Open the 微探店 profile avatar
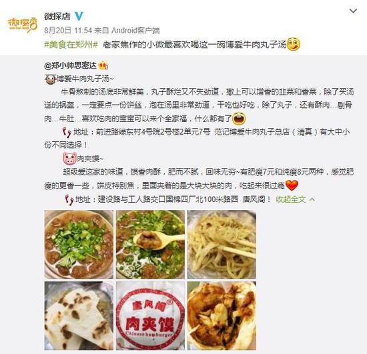367x354 pixels. pyautogui.click(x=23, y=24)
